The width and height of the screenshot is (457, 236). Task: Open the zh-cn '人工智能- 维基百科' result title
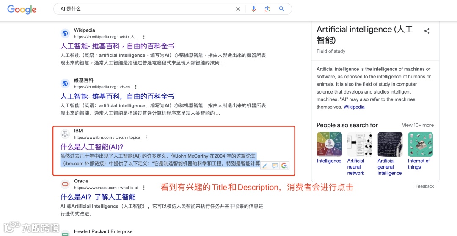click(x=118, y=97)
